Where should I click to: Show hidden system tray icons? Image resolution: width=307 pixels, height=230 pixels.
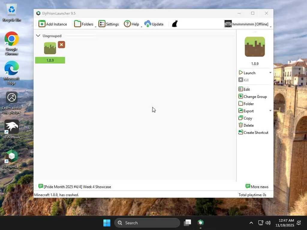click(251, 223)
